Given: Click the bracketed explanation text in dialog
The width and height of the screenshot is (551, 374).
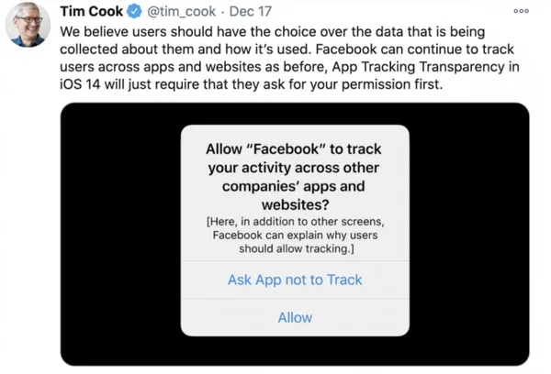Looking at the screenshot, I should click(x=295, y=236).
